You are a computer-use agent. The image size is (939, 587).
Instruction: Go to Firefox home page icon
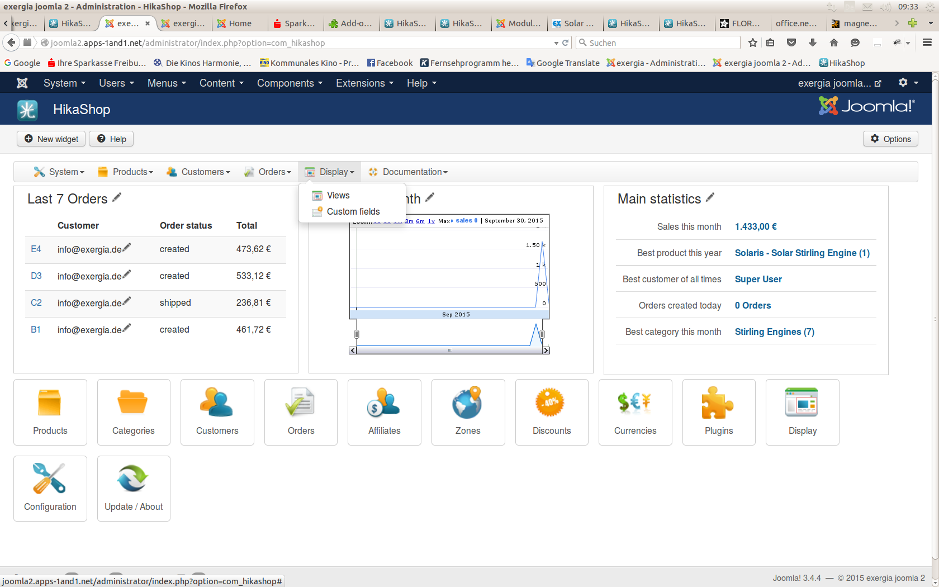click(x=834, y=42)
